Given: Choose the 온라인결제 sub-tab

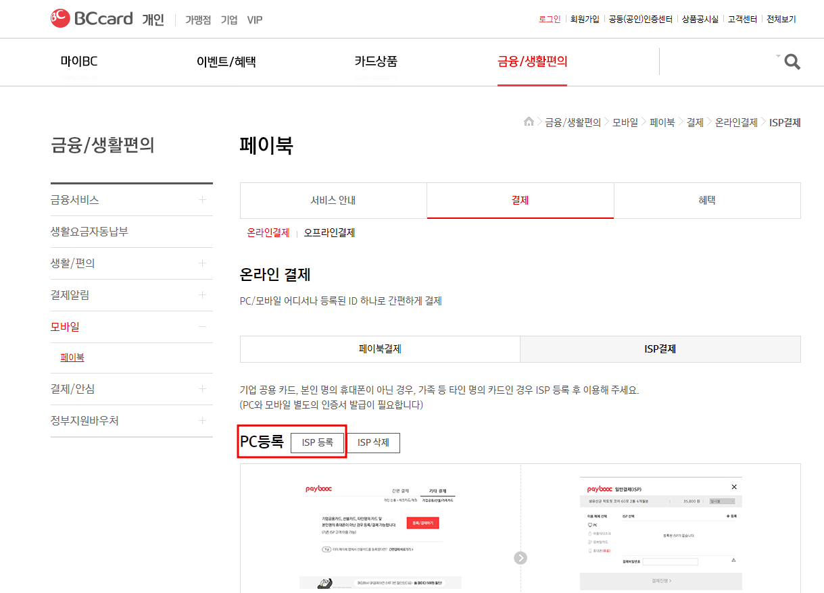Looking at the screenshot, I should click(268, 232).
